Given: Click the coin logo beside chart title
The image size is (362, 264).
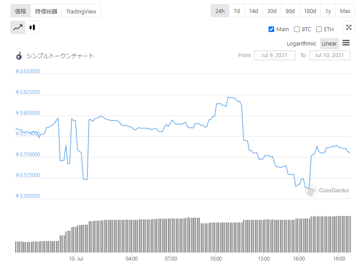Looking at the screenshot, I should coord(19,56).
